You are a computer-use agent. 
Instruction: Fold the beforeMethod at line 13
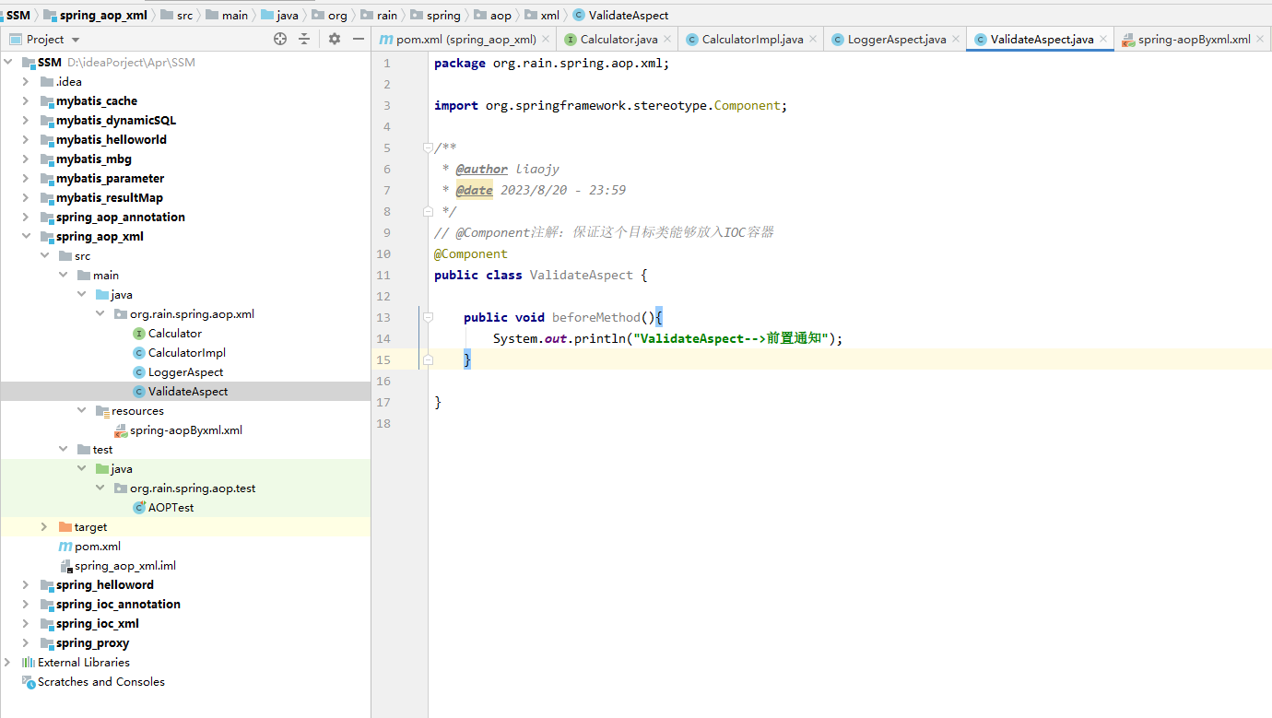click(428, 317)
